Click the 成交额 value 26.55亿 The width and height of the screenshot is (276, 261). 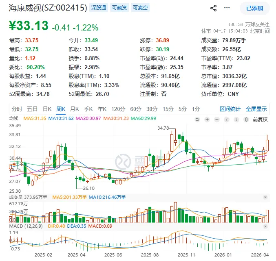(232, 49)
